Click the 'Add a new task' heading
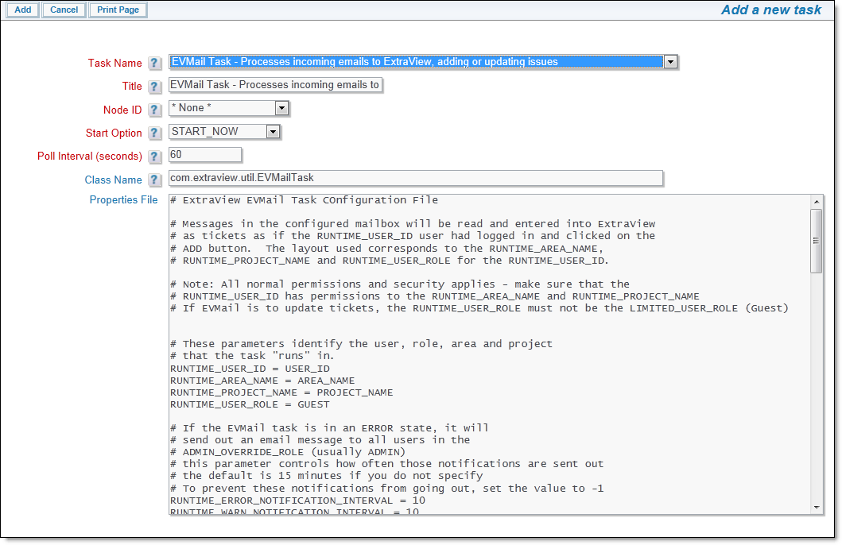 click(x=771, y=10)
